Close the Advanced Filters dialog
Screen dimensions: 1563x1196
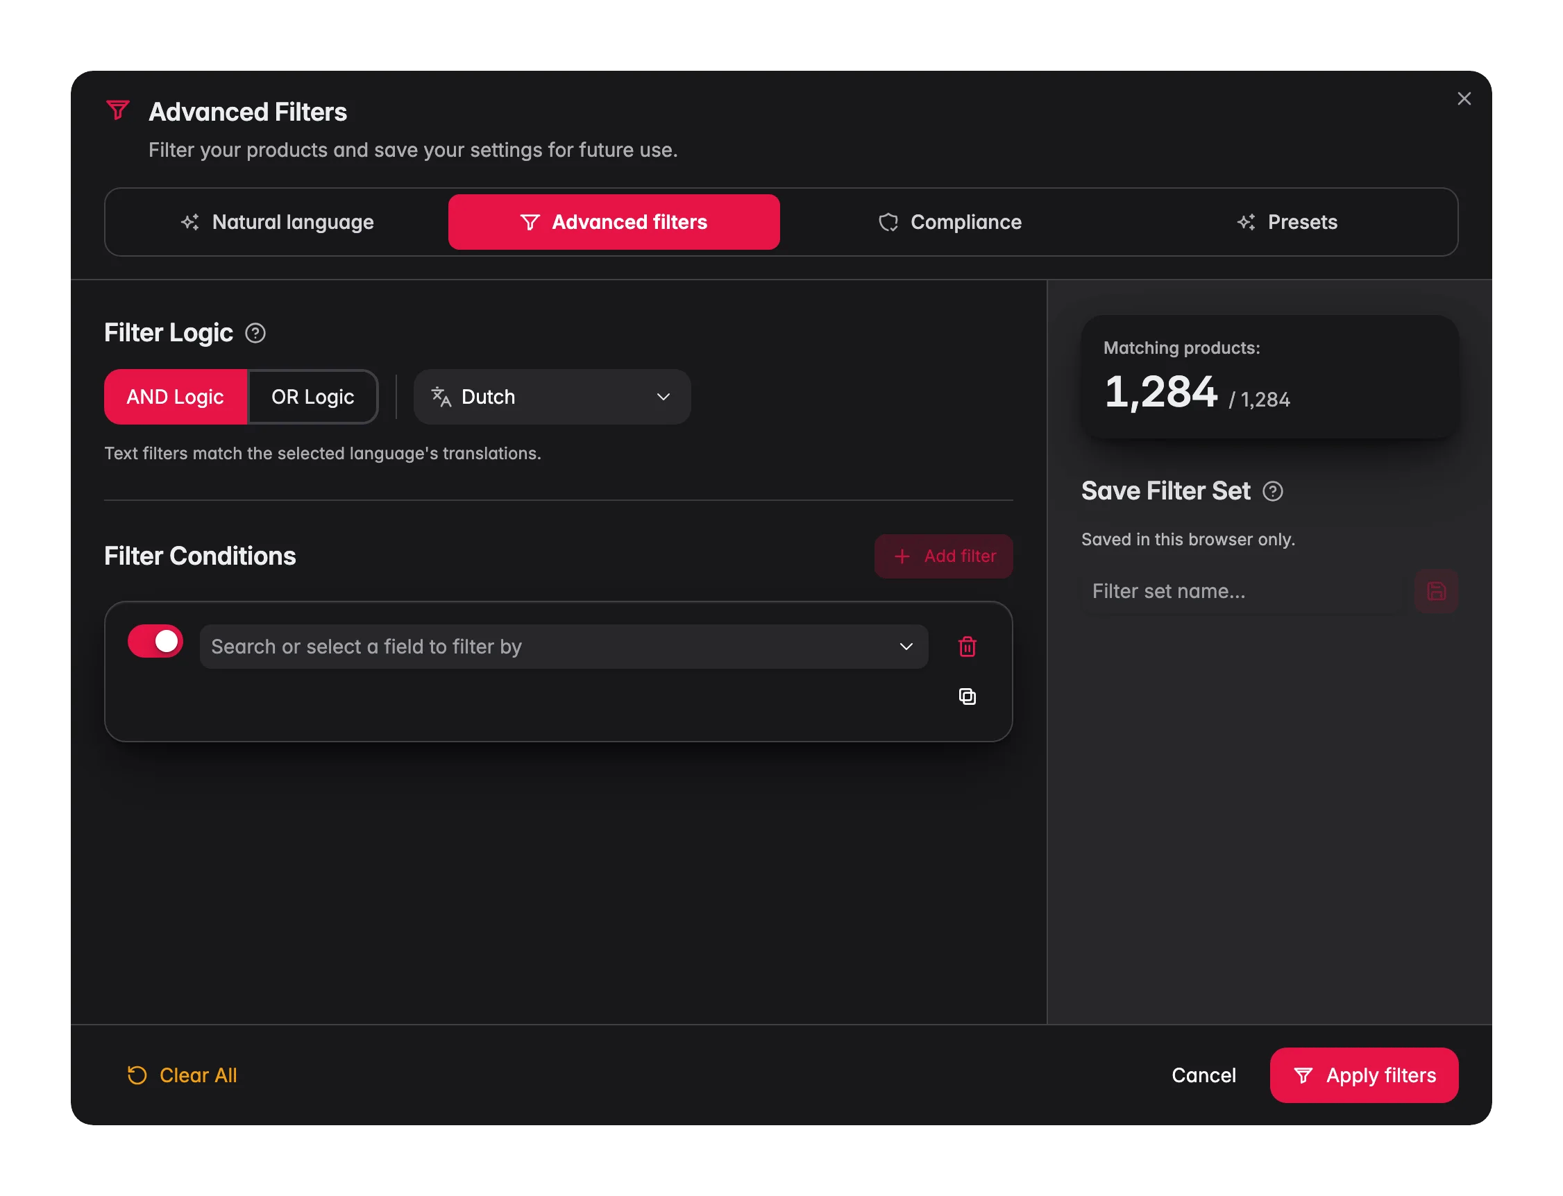pos(1463,99)
